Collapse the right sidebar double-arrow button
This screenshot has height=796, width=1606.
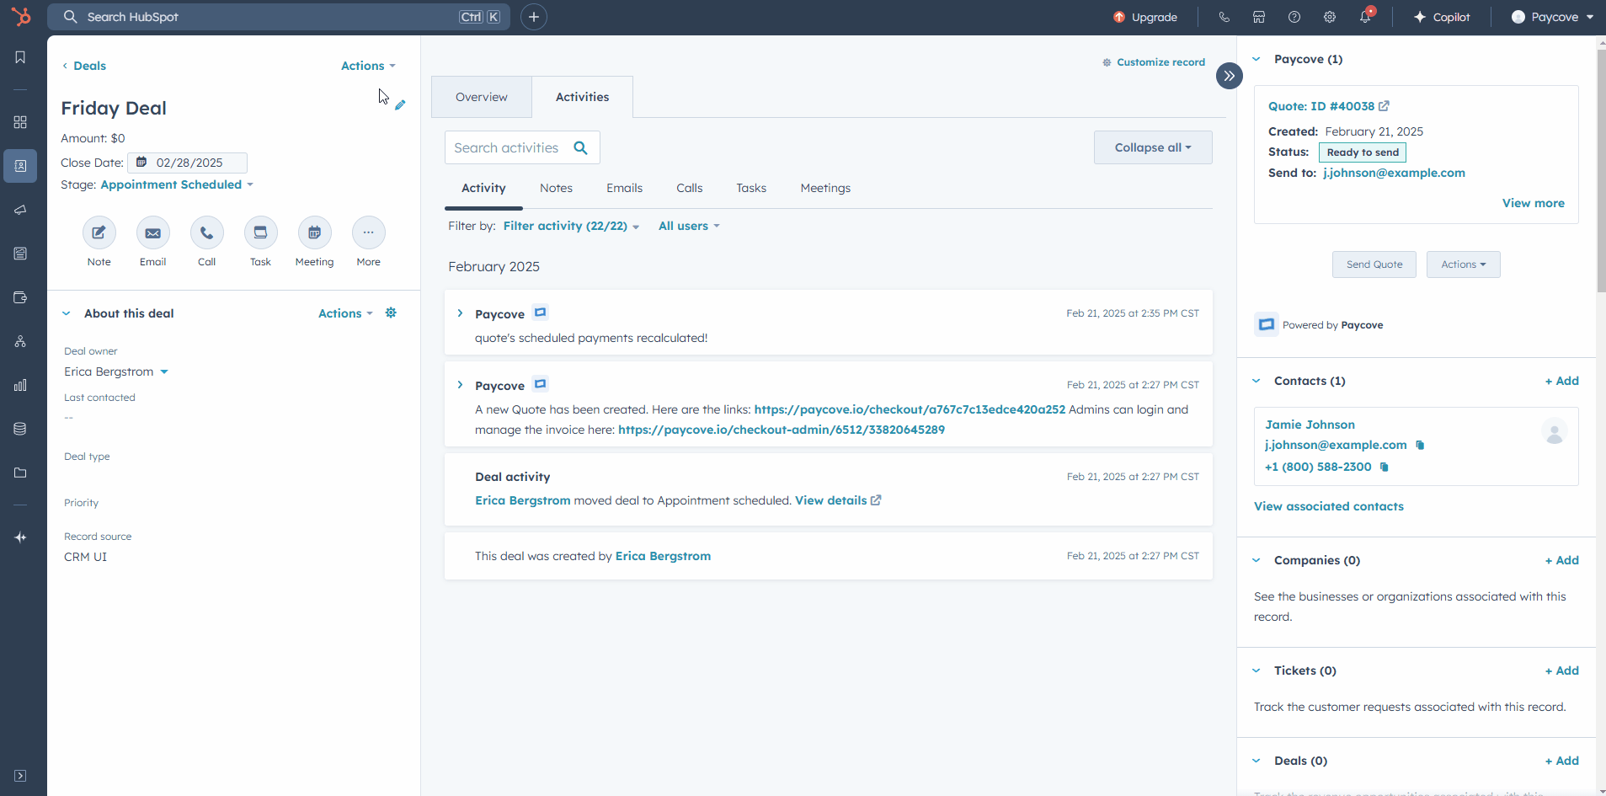tap(1230, 76)
